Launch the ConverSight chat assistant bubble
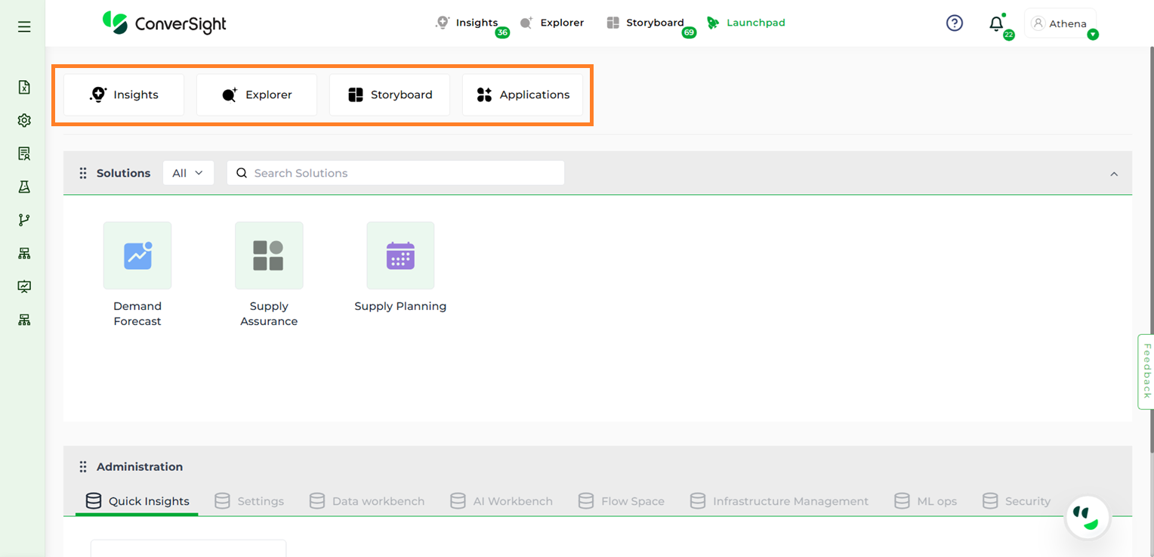Screen dimensions: 1154x557 (1087, 517)
